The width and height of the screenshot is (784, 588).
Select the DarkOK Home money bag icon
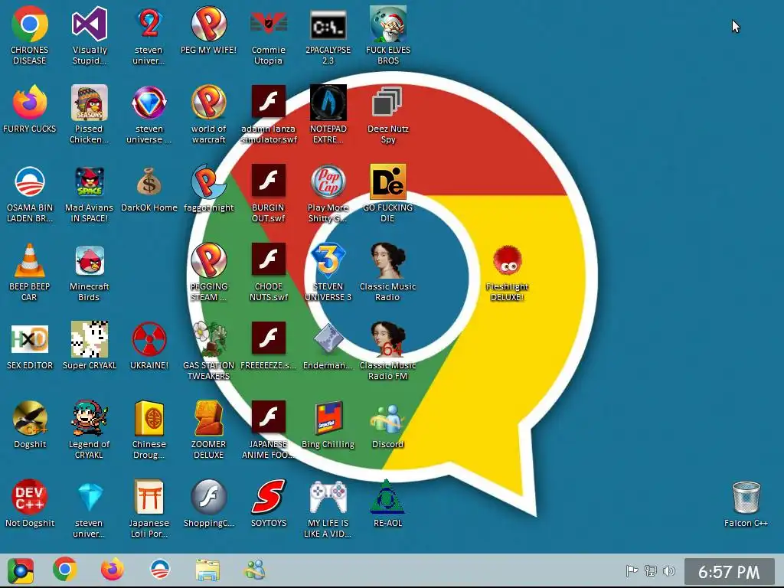[149, 181]
